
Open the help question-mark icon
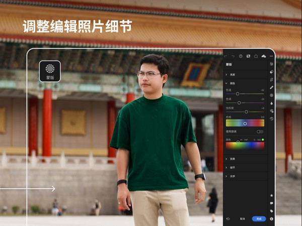pyautogui.click(x=241, y=56)
